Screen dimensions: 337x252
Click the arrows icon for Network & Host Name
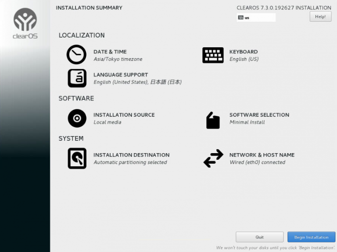[x=213, y=158]
